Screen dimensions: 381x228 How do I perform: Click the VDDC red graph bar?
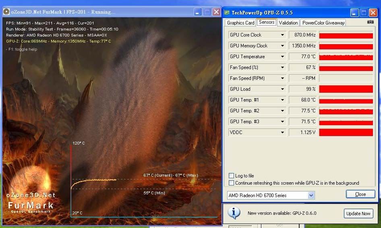click(346, 132)
